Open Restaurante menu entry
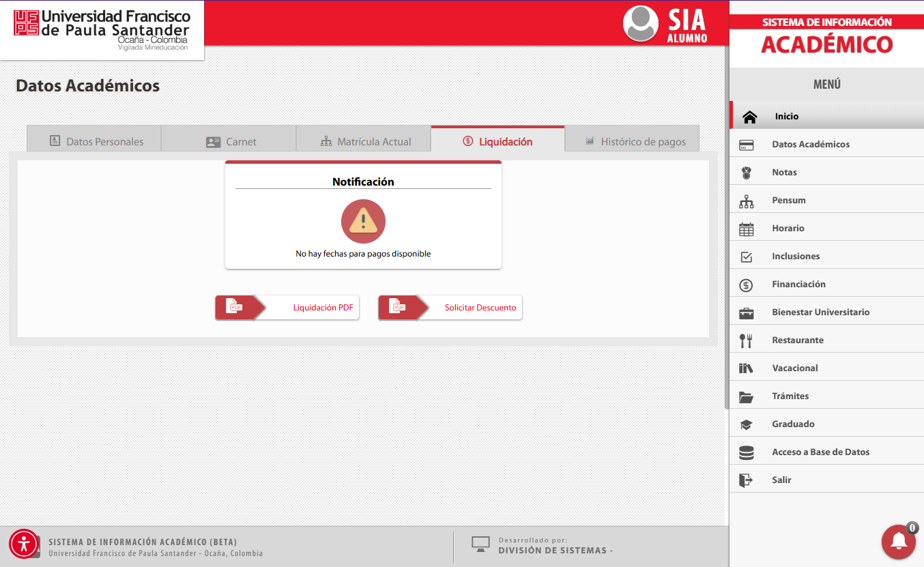 click(826, 340)
